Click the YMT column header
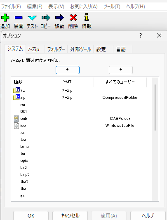The image size is (167, 220). (x=67, y=82)
